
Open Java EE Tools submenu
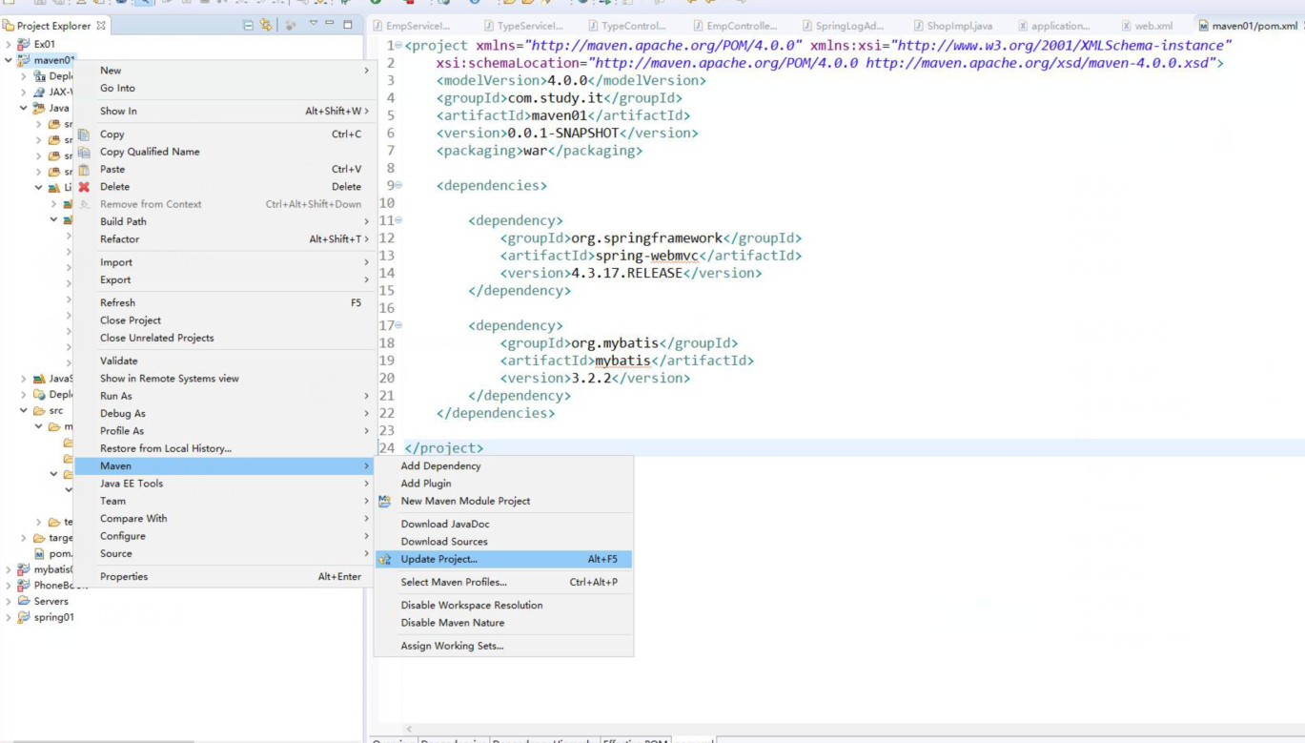coord(224,484)
